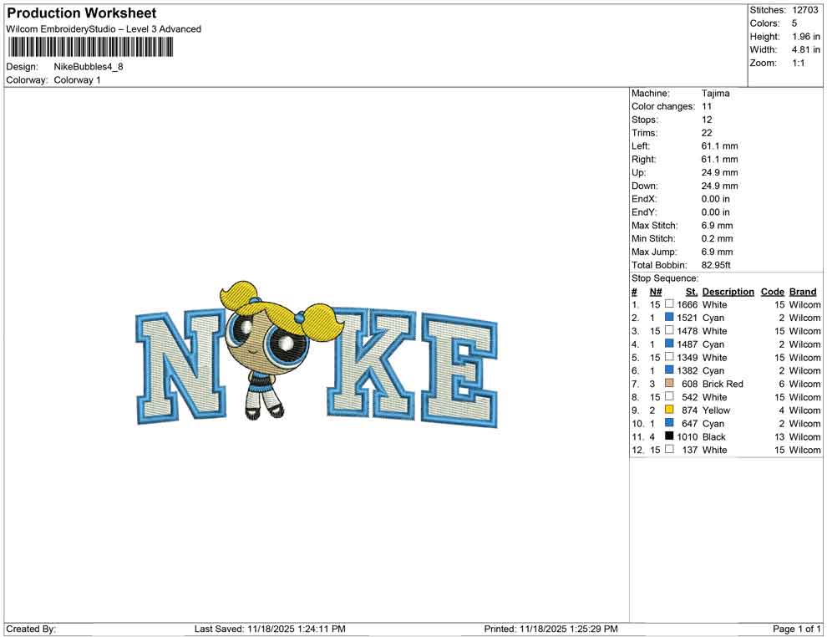Click the Max Stitch value "6.9 mm"
The height and width of the screenshot is (637, 827).
(x=718, y=226)
